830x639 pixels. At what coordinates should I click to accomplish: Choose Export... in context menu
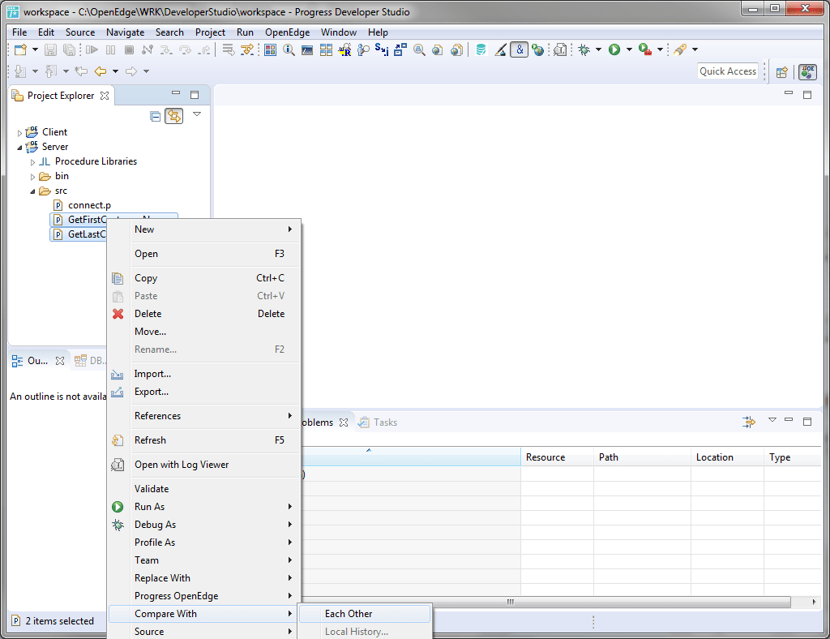203,391
